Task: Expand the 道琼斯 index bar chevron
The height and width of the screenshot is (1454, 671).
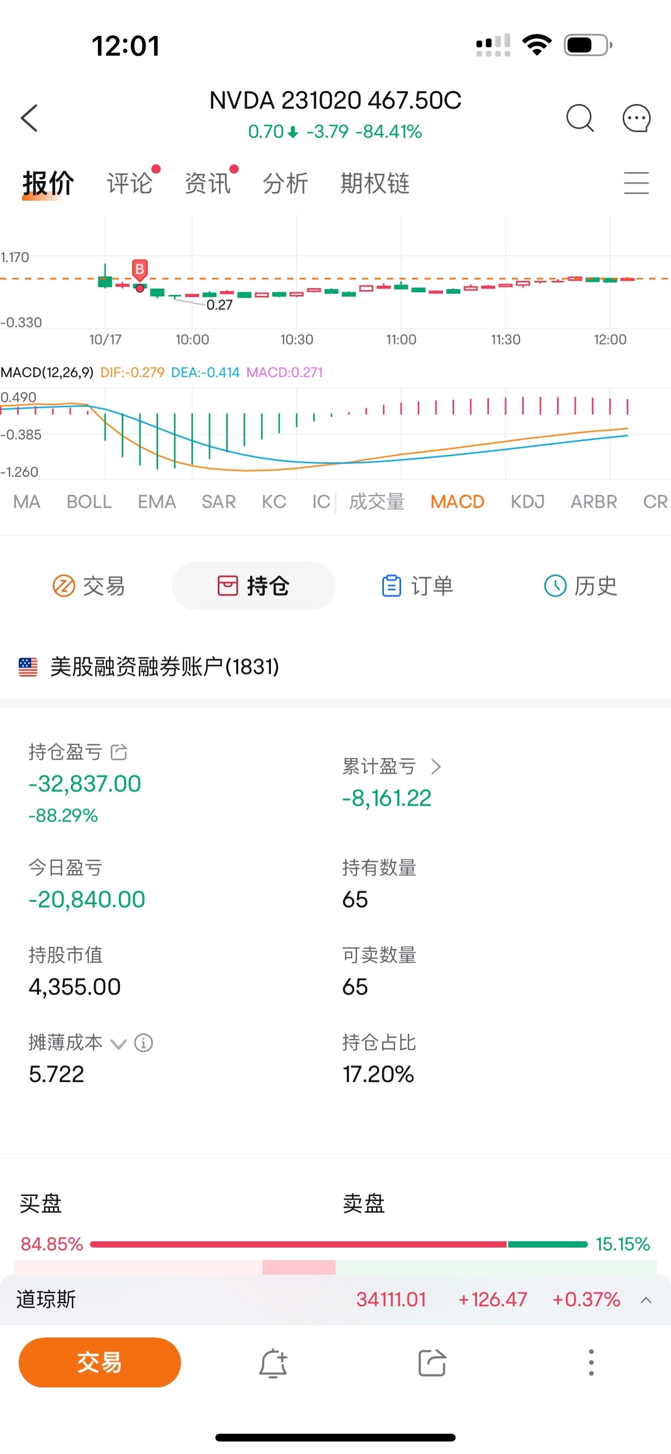Action: pyautogui.click(x=646, y=1300)
